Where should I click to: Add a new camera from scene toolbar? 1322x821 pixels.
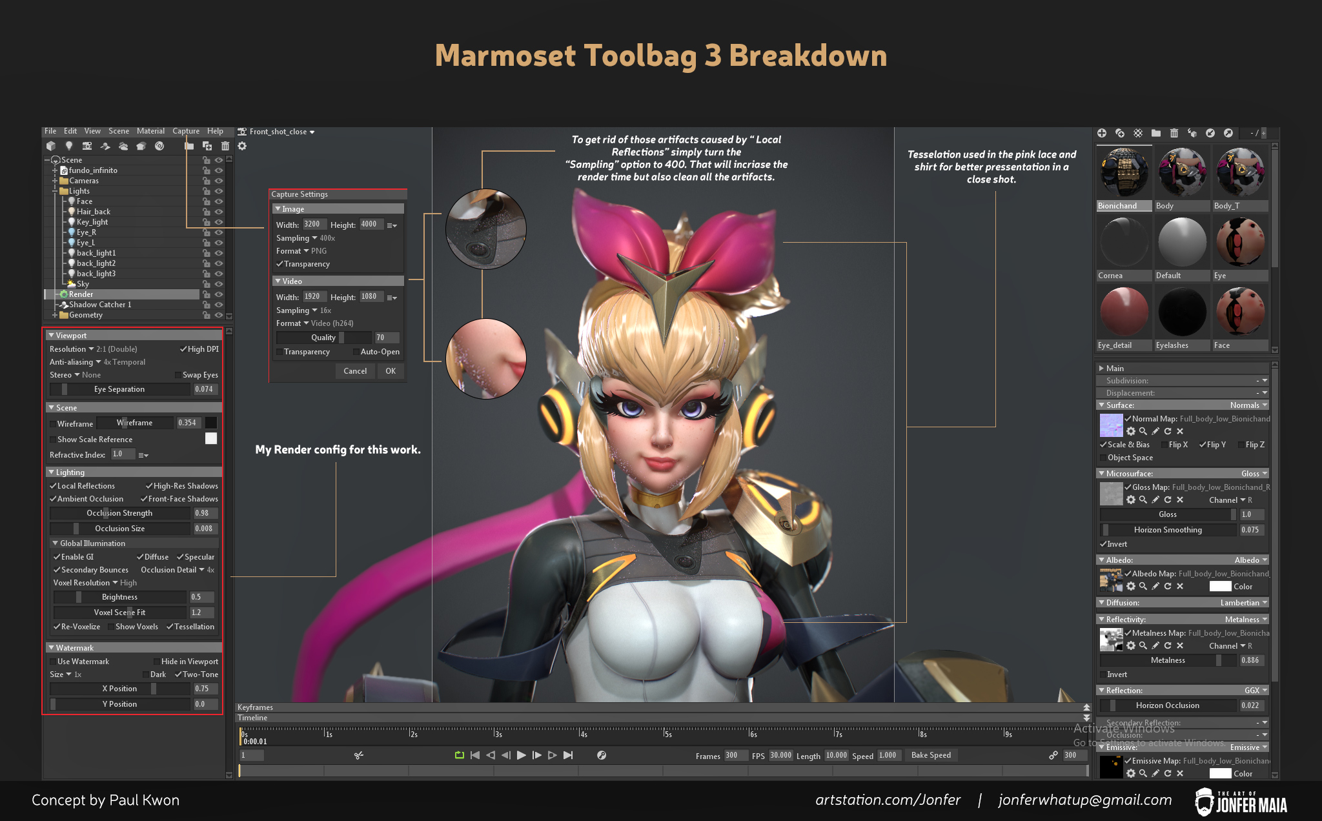click(x=87, y=146)
